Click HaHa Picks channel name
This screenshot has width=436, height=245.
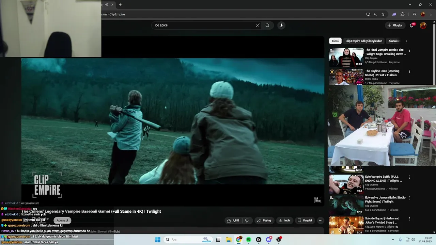[x=371, y=79]
